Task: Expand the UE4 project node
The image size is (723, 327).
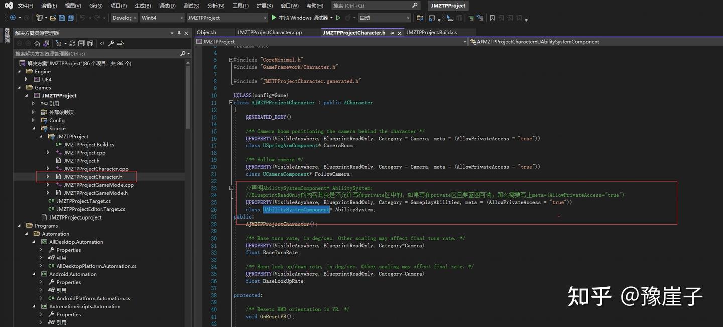Action: [26, 80]
